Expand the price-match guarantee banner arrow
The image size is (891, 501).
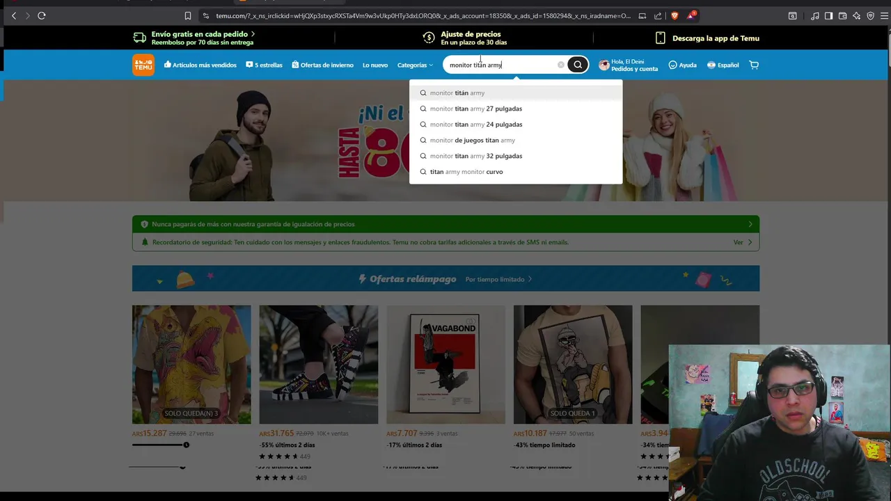750,224
